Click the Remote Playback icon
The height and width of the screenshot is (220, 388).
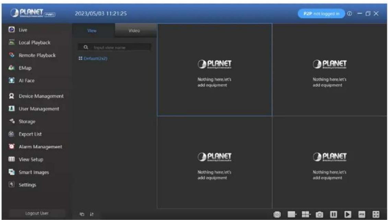click(11, 55)
